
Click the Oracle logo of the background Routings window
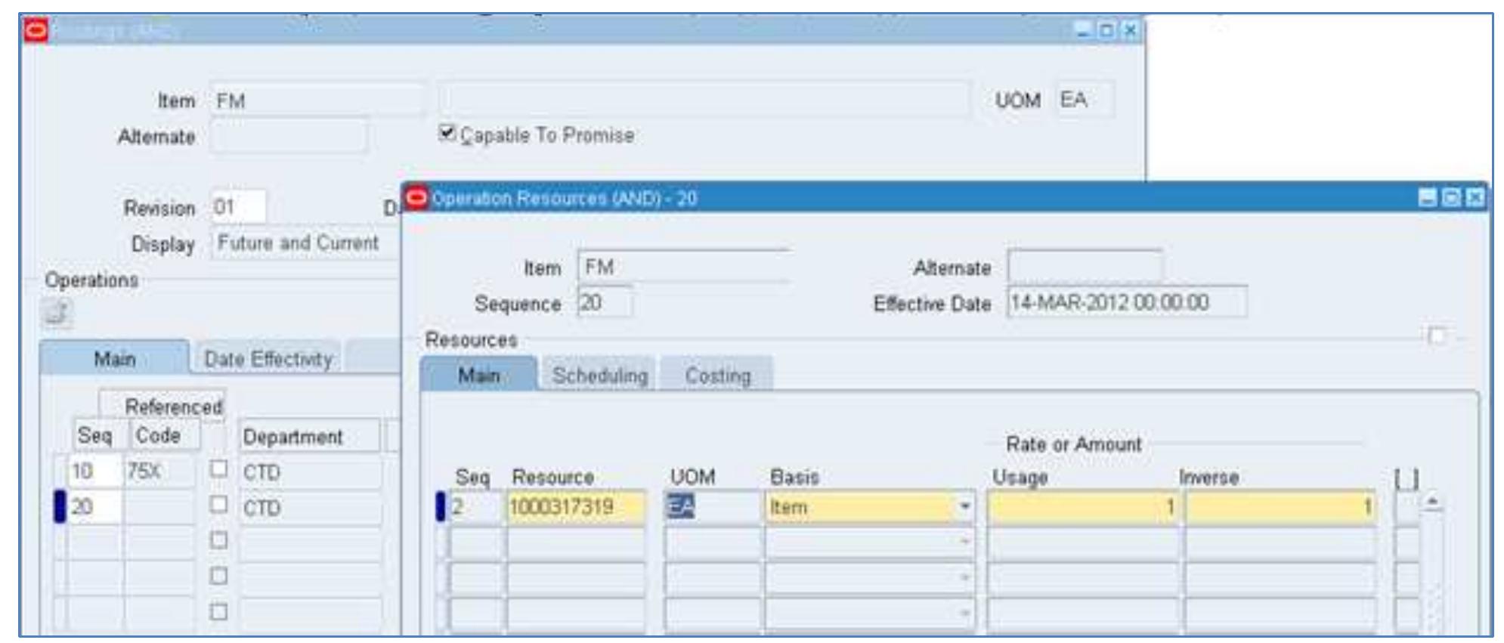click(x=36, y=31)
